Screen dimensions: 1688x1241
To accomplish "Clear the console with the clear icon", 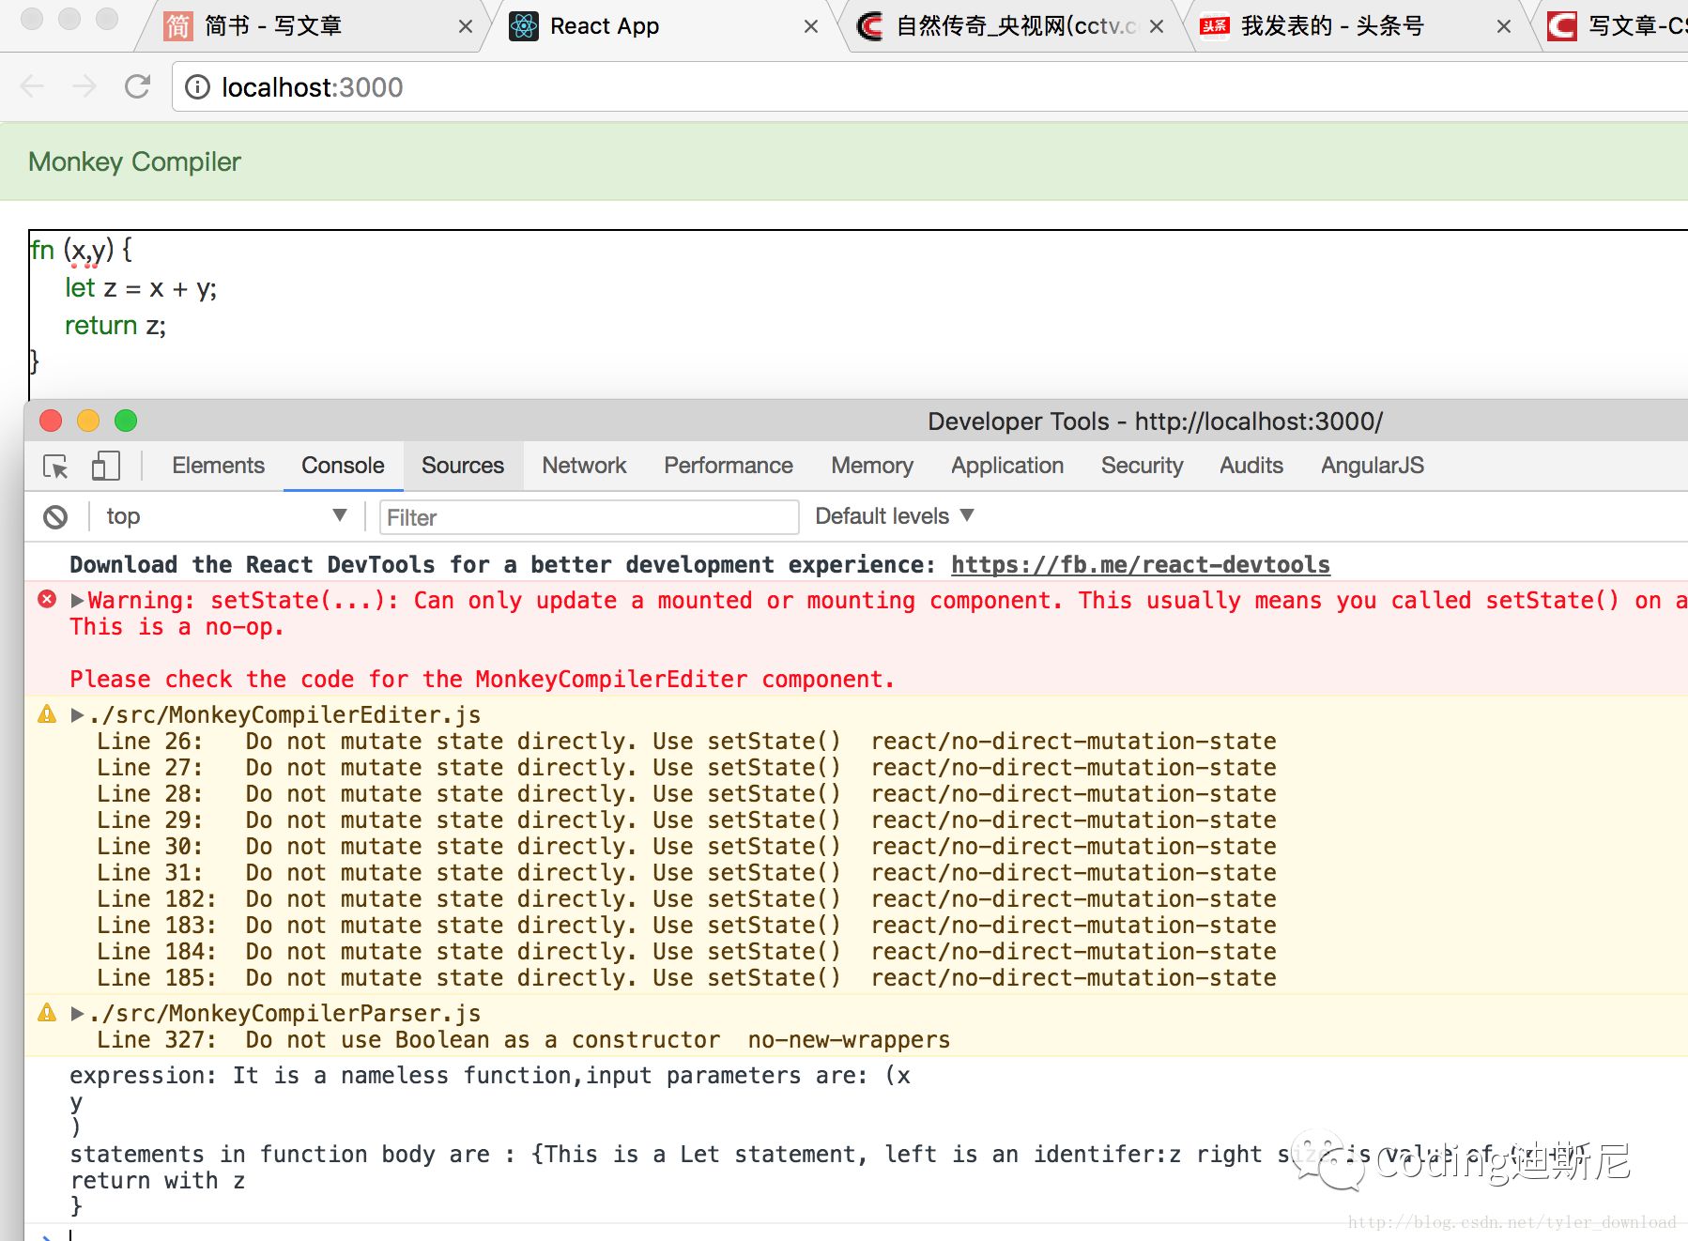I will click(55, 516).
